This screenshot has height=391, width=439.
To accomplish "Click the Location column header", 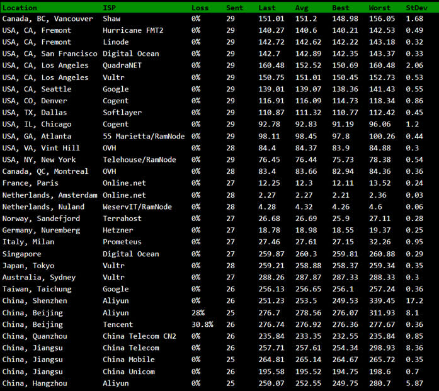I will tap(20, 8).
